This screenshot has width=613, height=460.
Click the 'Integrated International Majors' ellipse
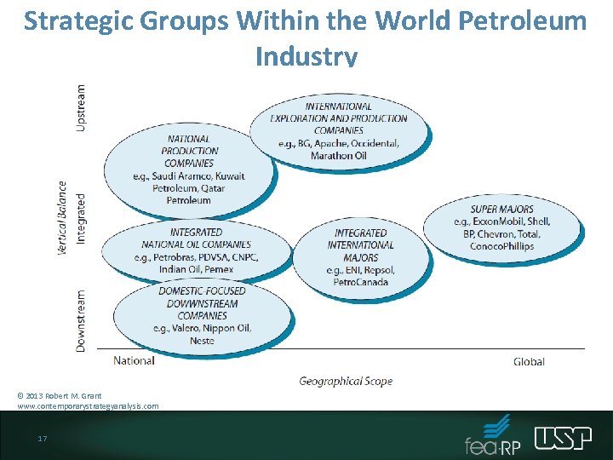pyautogui.click(x=360, y=258)
